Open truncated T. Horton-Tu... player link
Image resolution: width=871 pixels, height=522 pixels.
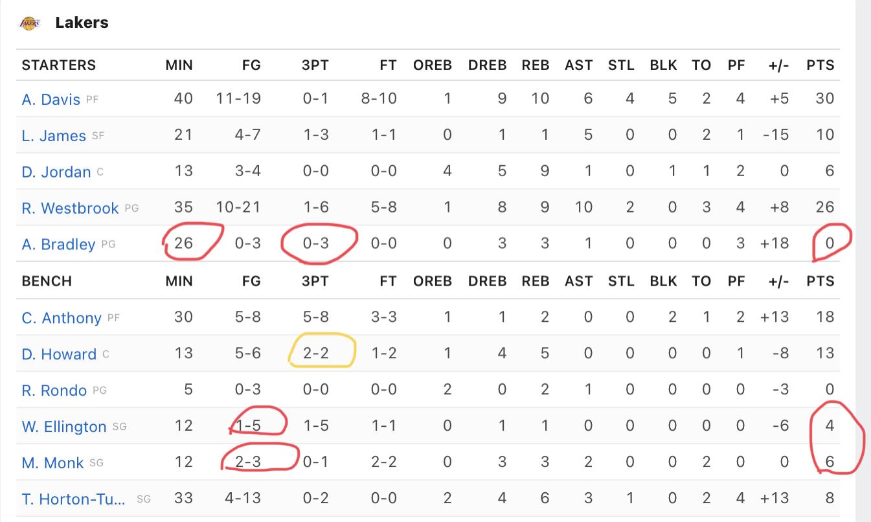coord(74,499)
